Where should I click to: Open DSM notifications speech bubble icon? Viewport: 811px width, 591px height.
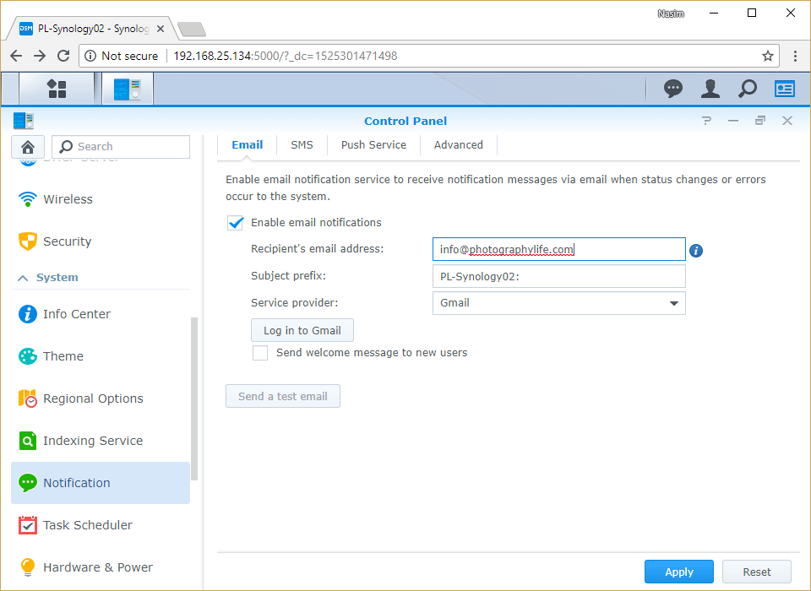tap(673, 89)
